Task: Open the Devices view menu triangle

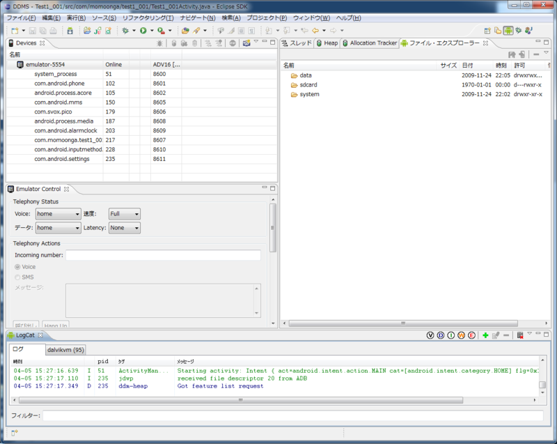Action: (x=256, y=42)
